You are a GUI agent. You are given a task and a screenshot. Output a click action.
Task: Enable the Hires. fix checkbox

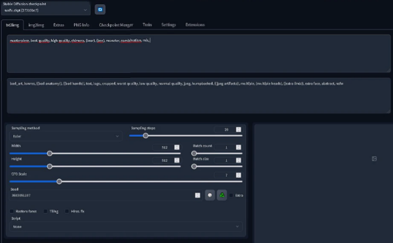tap(67, 211)
